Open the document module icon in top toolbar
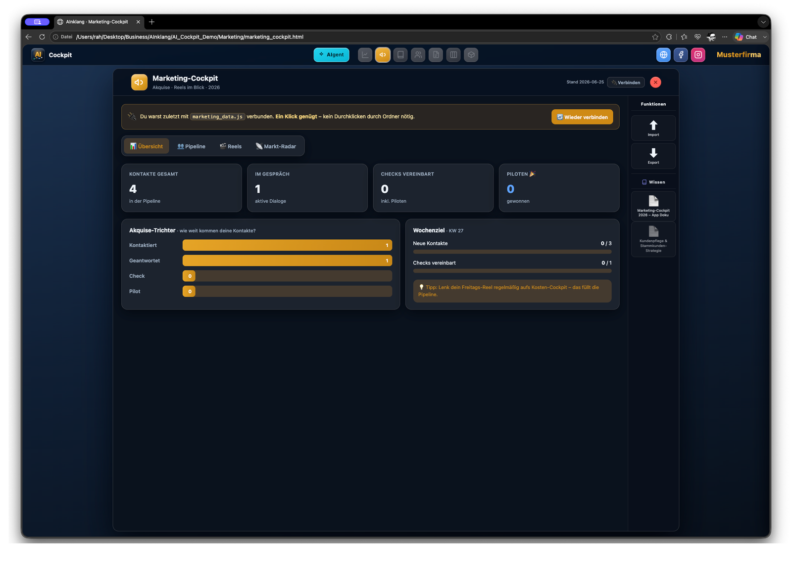Screen dimensions: 792x566 click(436, 55)
